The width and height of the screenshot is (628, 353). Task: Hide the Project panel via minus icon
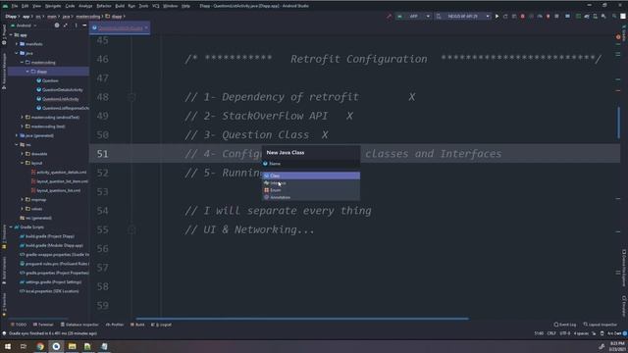84,25
